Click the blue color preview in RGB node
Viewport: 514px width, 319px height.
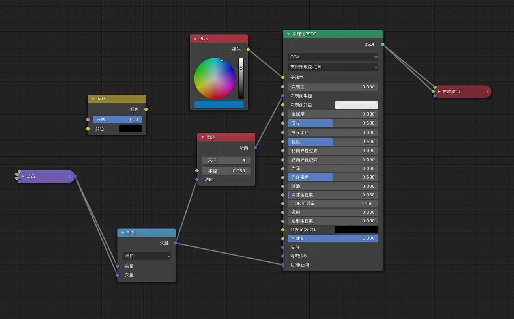click(x=219, y=104)
